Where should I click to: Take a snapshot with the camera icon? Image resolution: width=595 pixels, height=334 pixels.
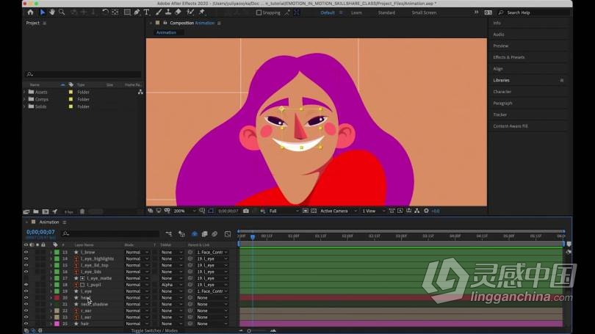246,211
